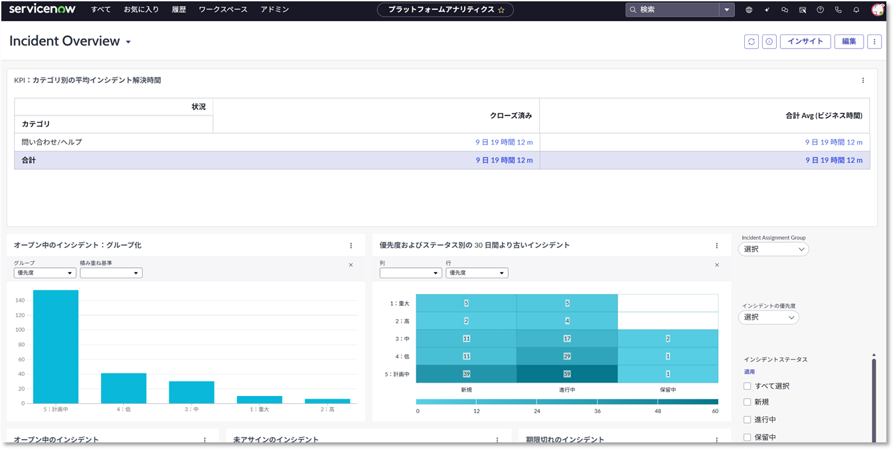
Task: Refresh the Incident Overview dashboard
Action: [750, 41]
